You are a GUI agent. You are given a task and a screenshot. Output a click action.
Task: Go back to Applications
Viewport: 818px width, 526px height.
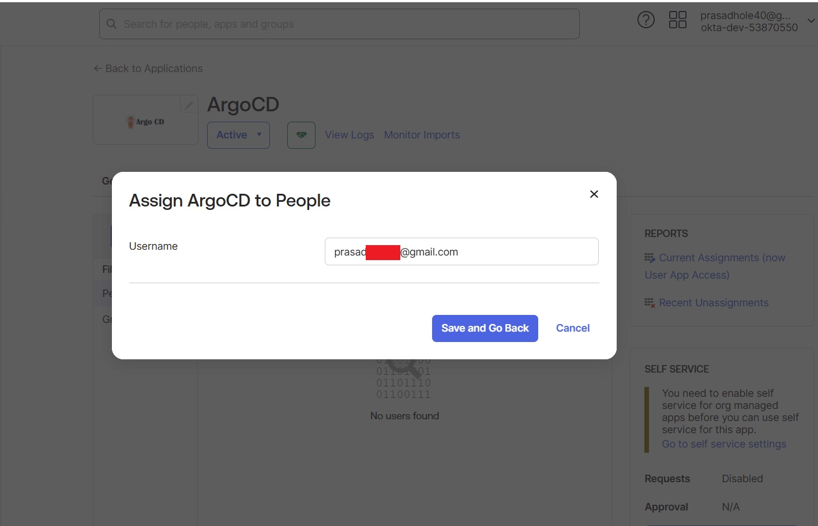[x=148, y=68]
